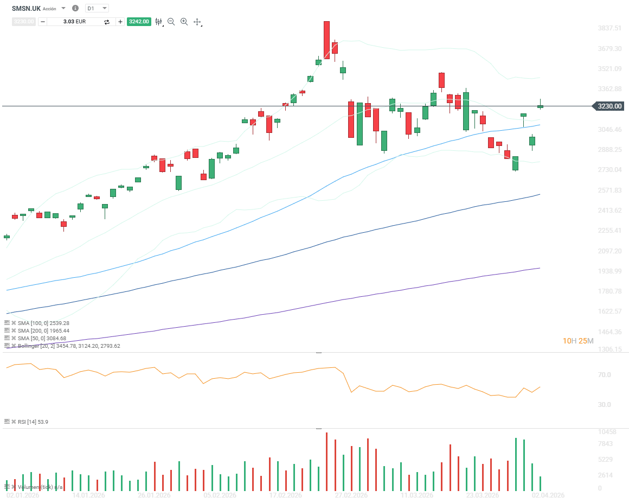Viewport: 629px width, 503px height.
Task: Open settings for SMA 50 indicator
Action: 7,338
